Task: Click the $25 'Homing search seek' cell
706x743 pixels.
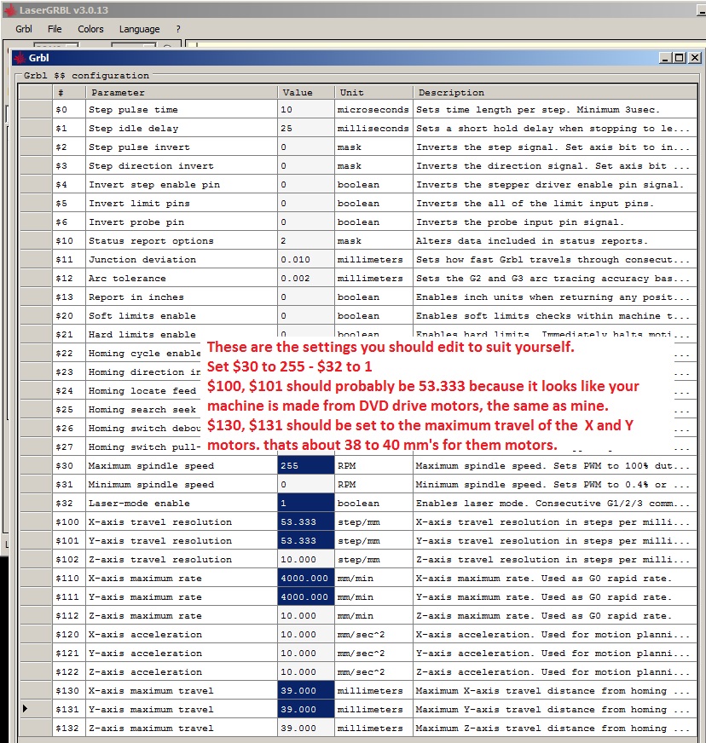Action: [x=144, y=409]
